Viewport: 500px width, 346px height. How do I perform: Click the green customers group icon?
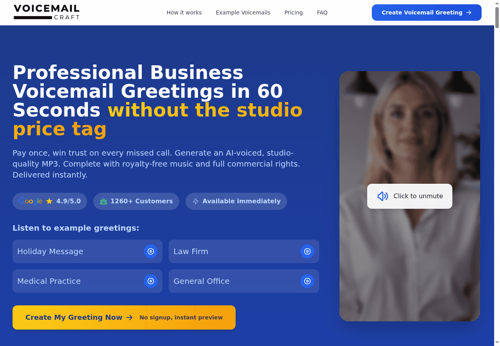104,201
